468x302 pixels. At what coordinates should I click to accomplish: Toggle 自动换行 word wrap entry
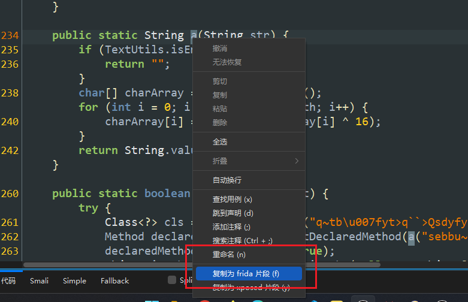227,180
